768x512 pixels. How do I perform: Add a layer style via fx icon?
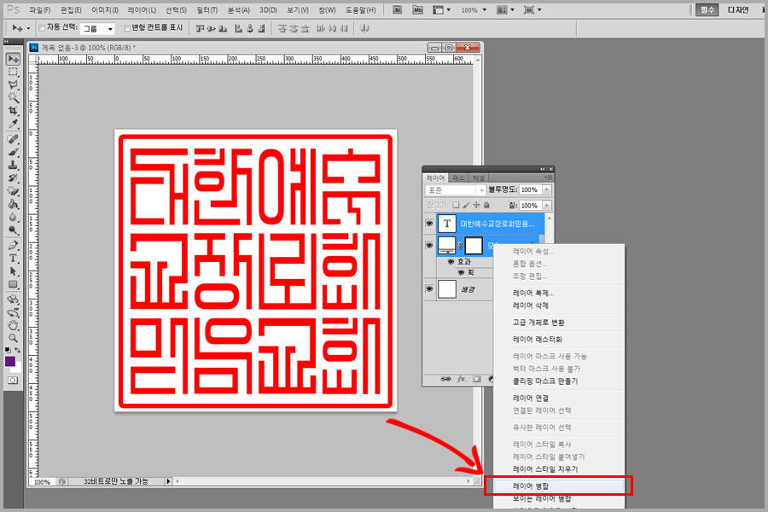[x=462, y=379]
